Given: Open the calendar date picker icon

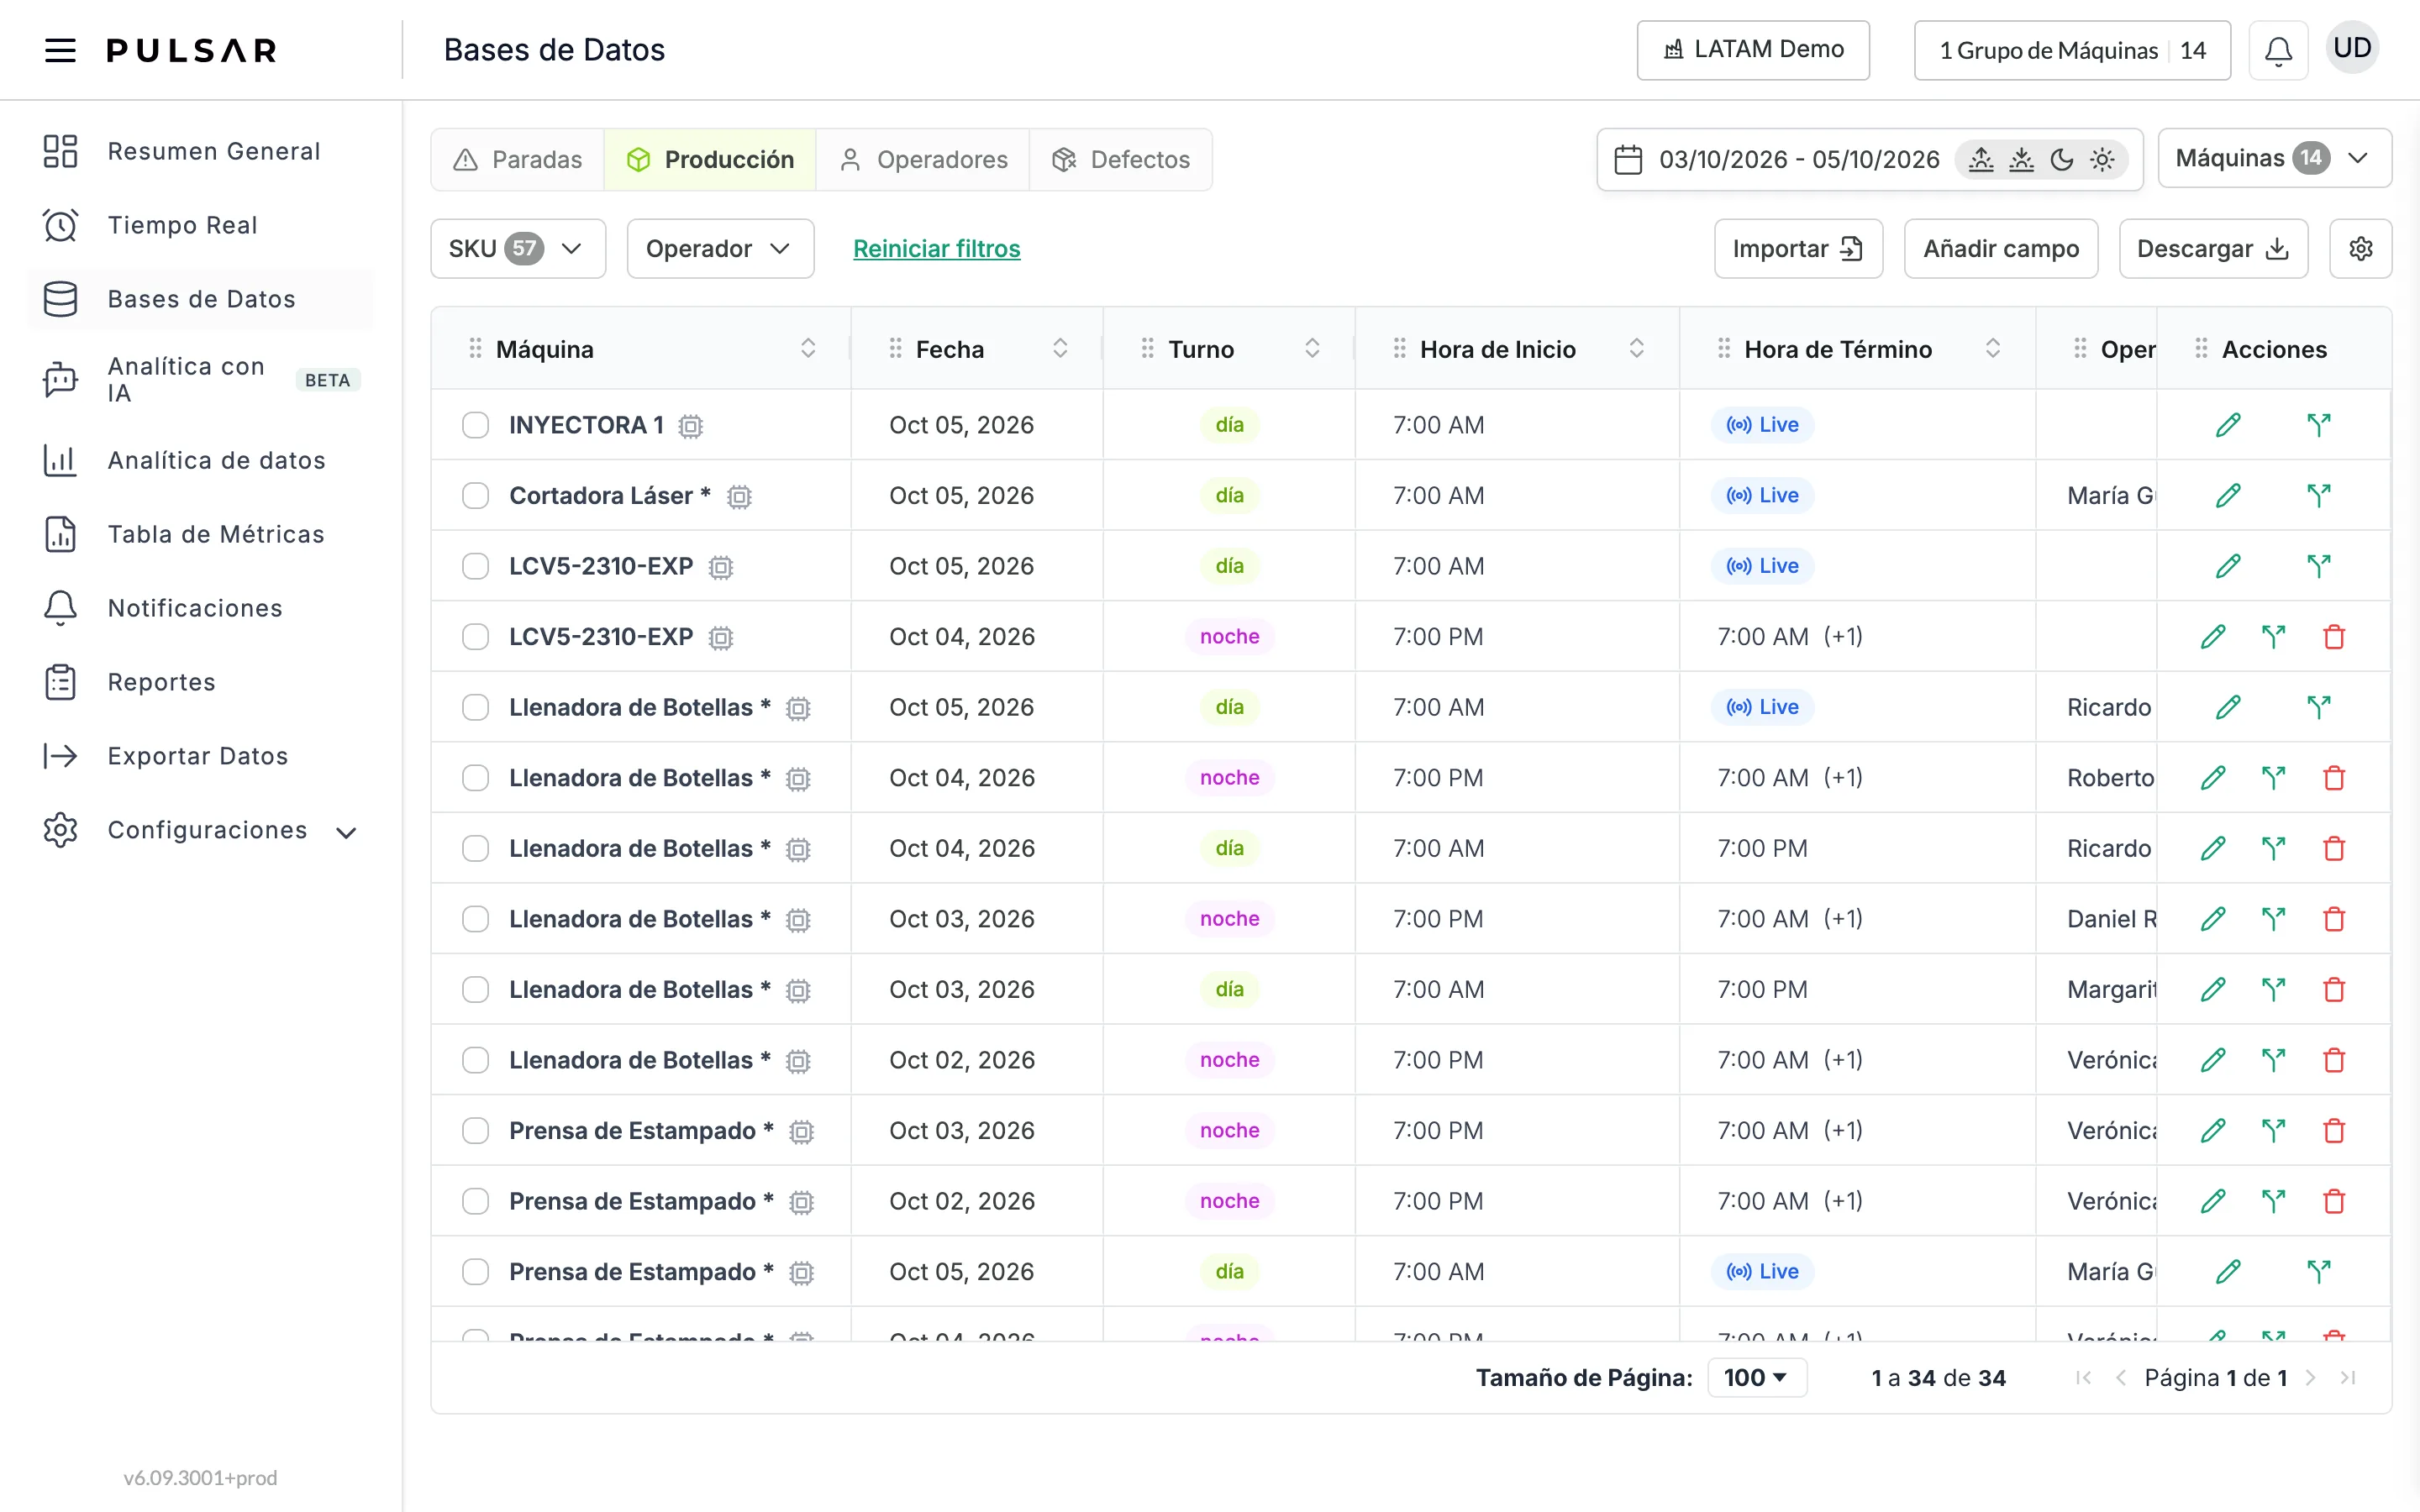Looking at the screenshot, I should click(x=1628, y=159).
